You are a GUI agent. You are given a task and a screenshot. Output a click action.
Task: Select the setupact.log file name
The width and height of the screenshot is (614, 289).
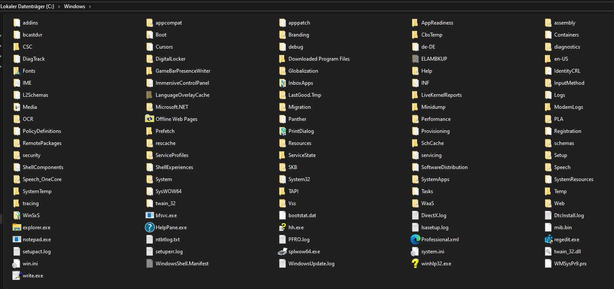tap(37, 252)
